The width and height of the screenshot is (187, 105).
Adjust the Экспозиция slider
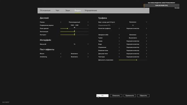(x=75, y=32)
